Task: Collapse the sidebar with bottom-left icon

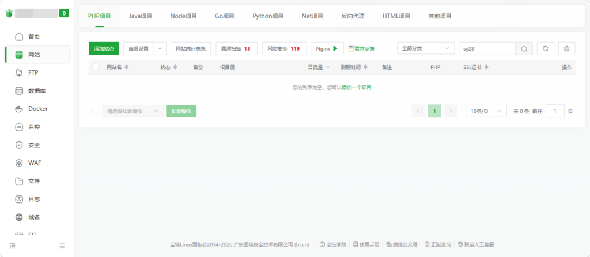Action: 13,246
